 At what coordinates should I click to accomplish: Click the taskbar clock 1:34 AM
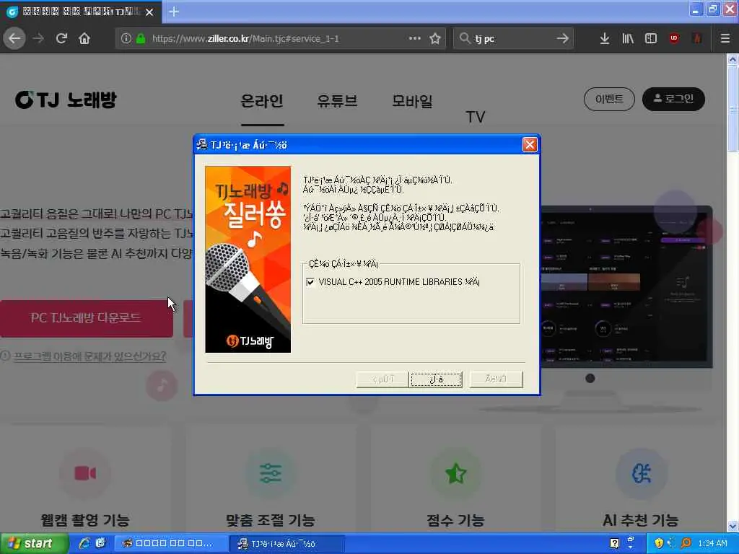tap(712, 543)
